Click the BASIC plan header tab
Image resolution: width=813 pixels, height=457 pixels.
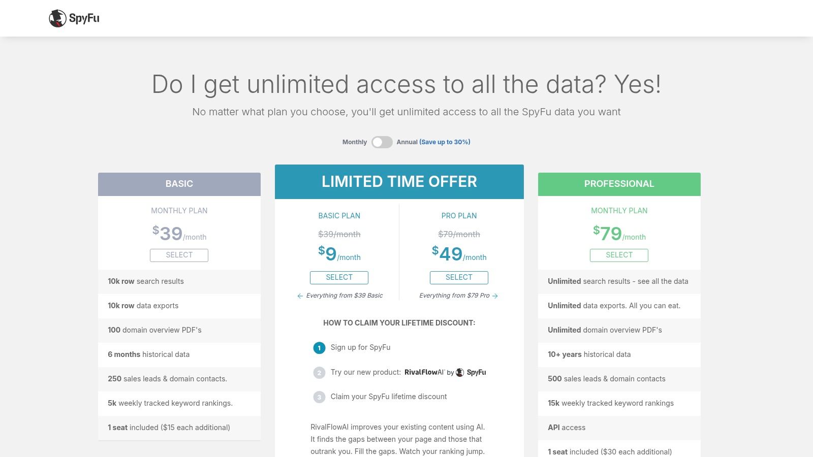click(x=179, y=184)
